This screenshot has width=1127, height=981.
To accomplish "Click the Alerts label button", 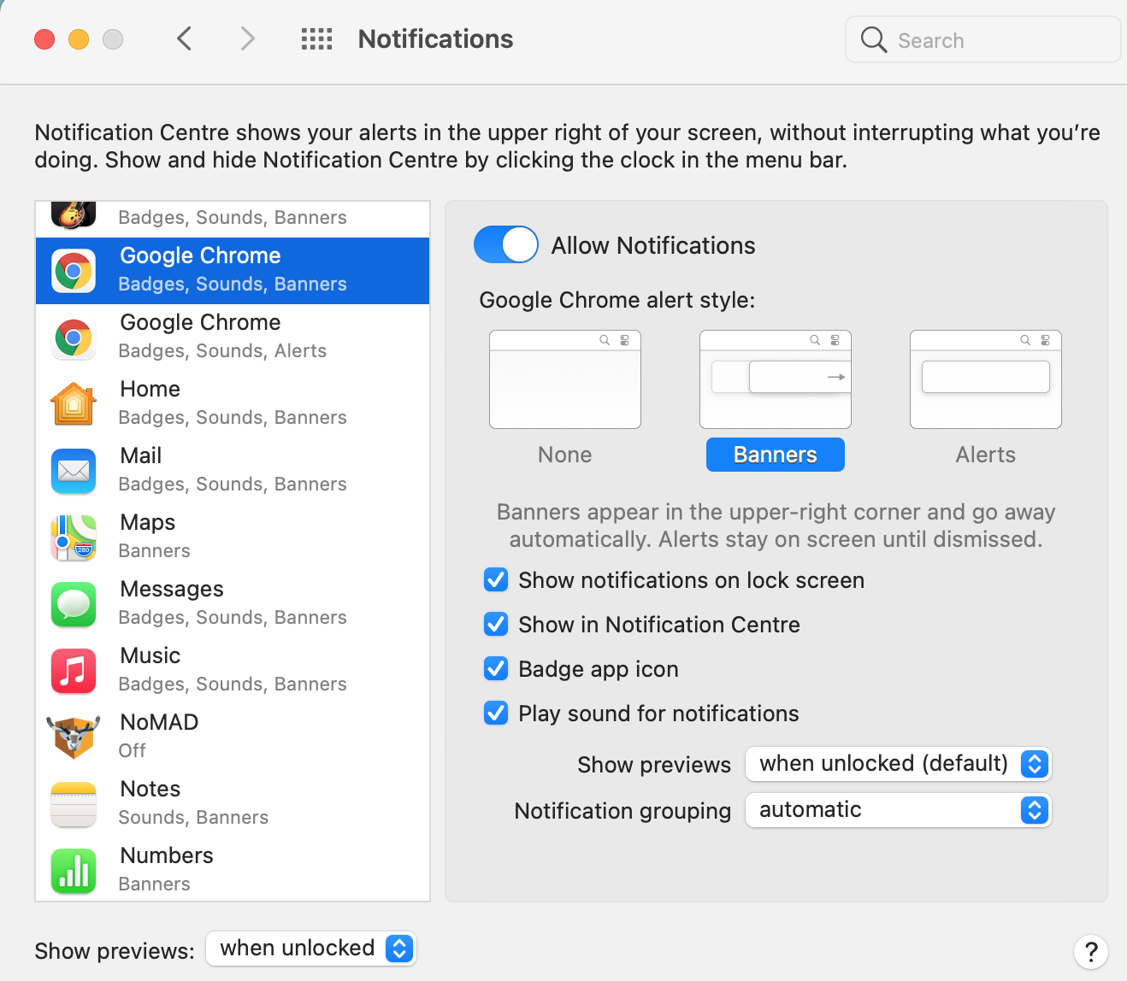I will tap(986, 455).
